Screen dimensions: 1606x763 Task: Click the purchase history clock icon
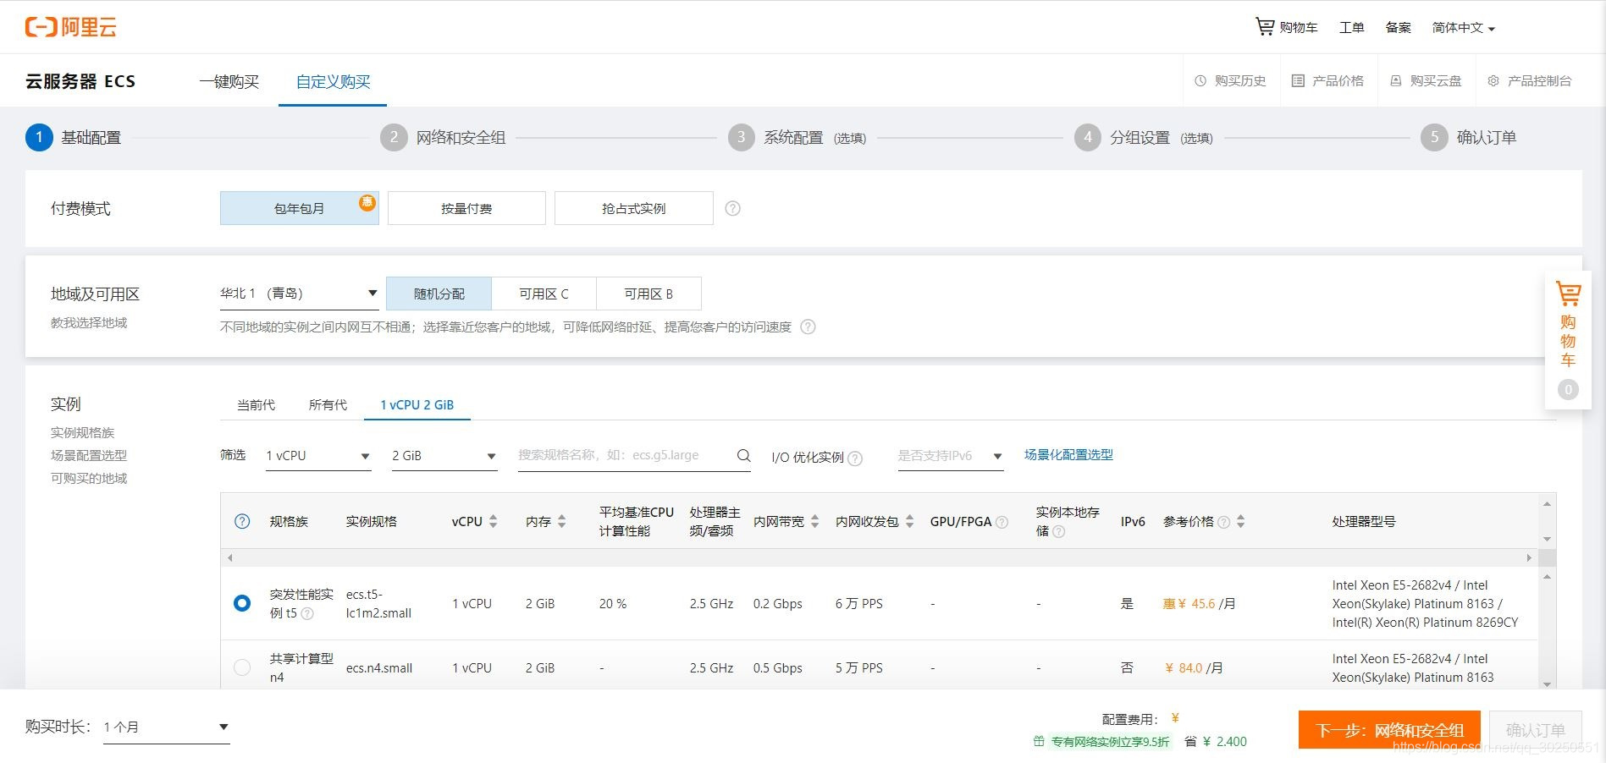pyautogui.click(x=1200, y=81)
